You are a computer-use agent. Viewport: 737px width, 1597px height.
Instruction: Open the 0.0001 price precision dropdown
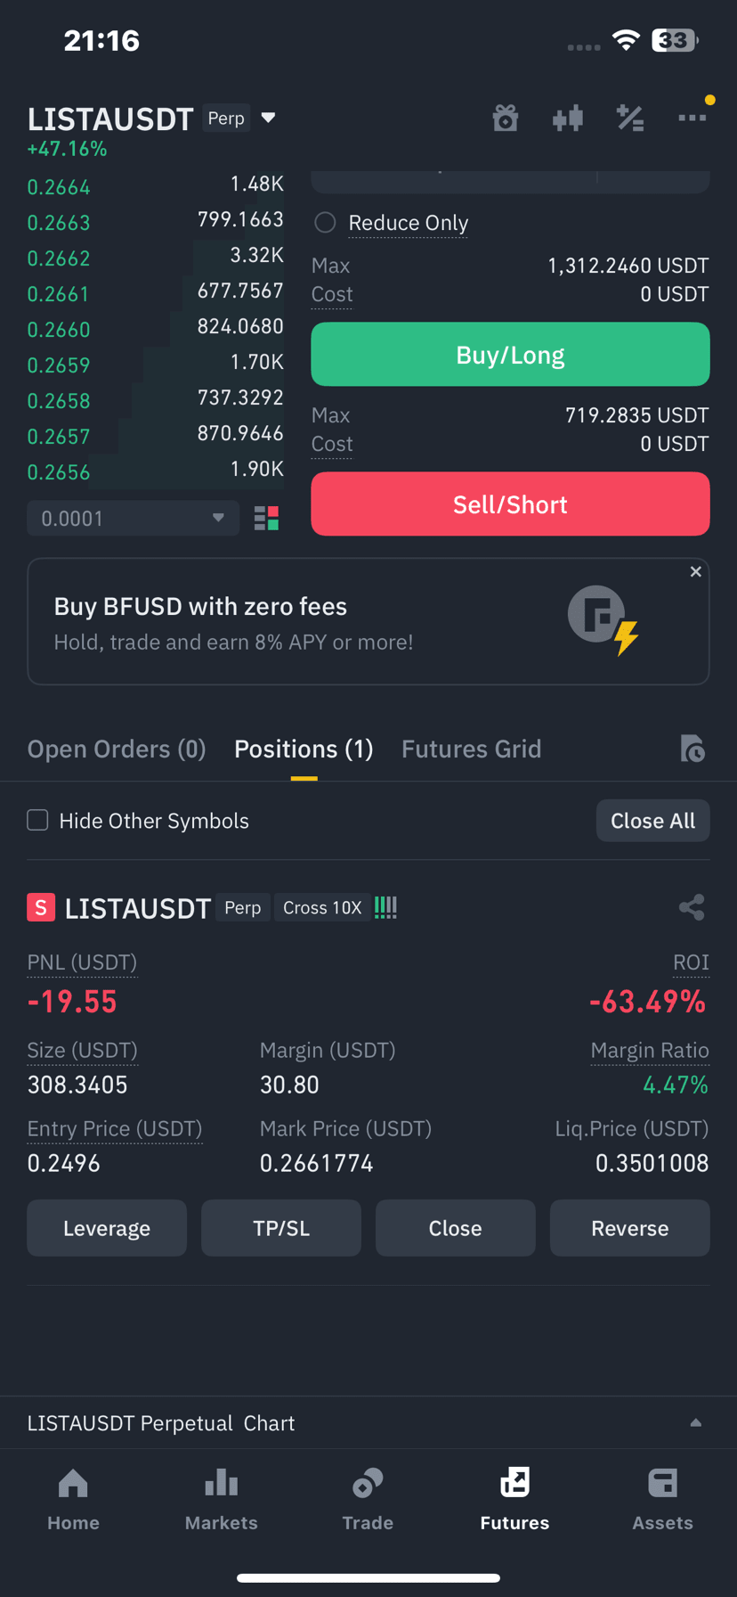click(x=134, y=519)
